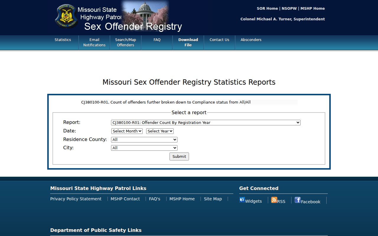
Task: Click Department of Public Safety Links heading
Action: (x=96, y=230)
